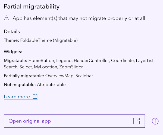
Task: Click the Theme label
Action: click(11, 40)
